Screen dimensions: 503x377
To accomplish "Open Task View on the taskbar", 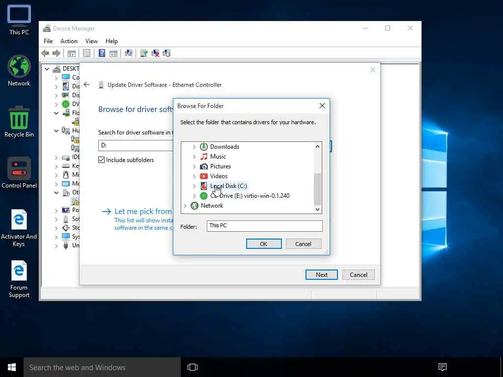I will tap(193, 367).
